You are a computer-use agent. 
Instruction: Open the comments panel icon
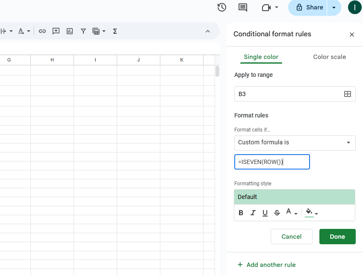pyautogui.click(x=243, y=7)
